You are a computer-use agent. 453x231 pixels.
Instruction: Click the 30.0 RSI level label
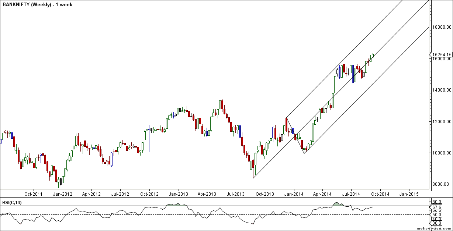tap(437, 223)
